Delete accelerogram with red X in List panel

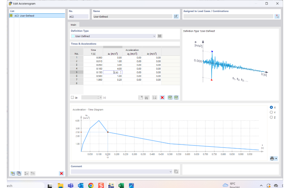tap(61, 173)
